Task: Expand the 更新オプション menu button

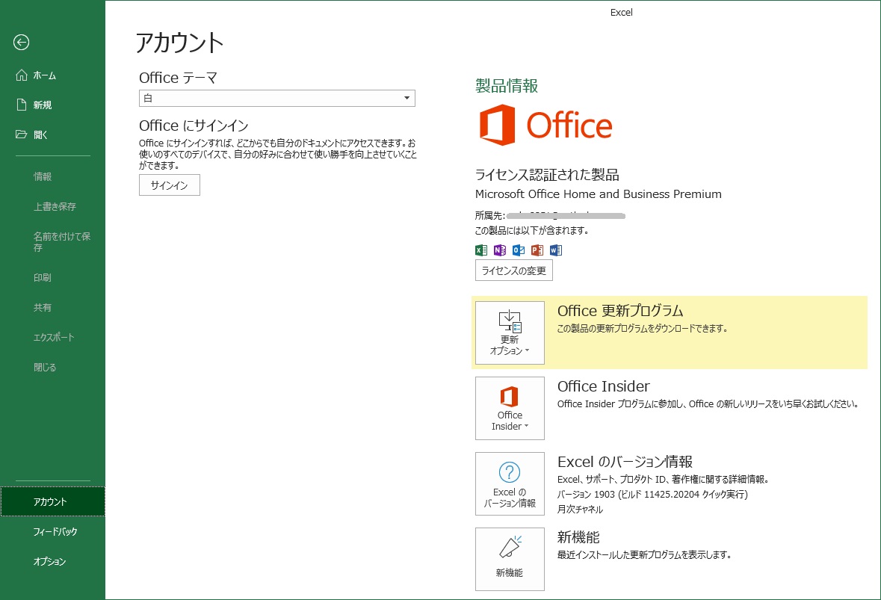Action: coord(510,333)
